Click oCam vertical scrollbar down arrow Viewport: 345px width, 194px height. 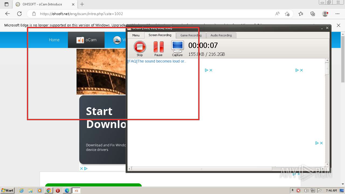327,164
